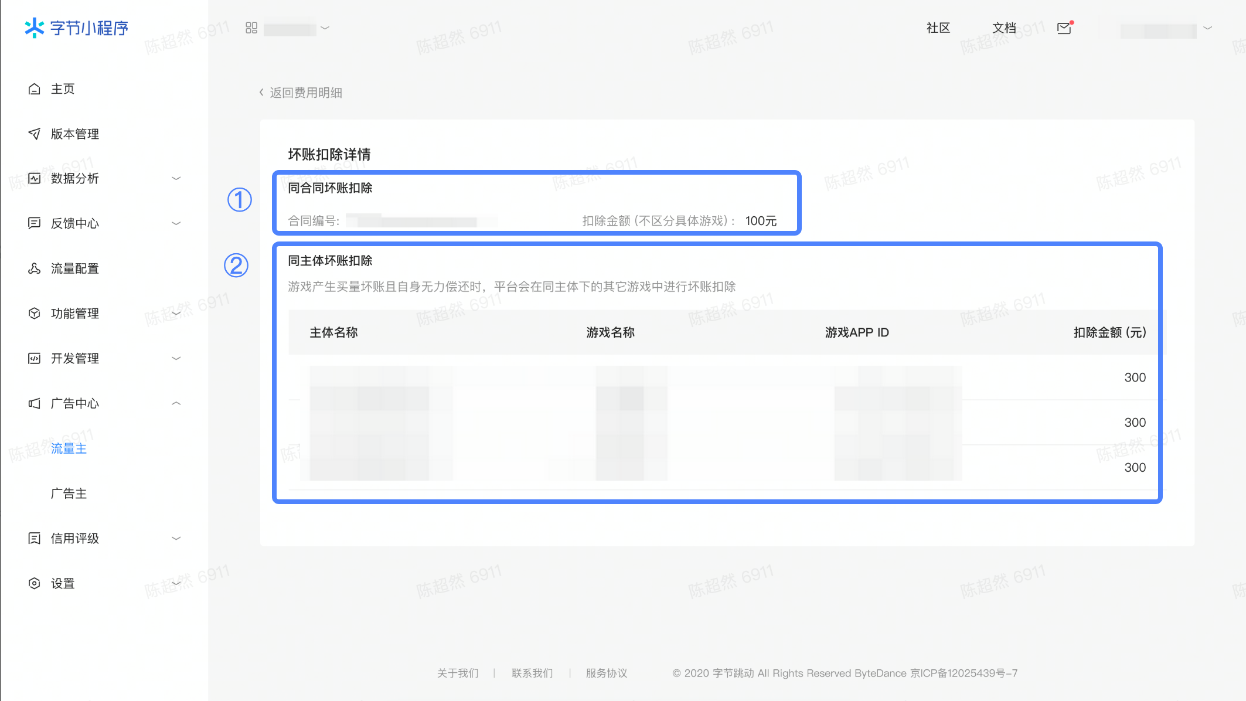Click the 主体名称 column header

pos(333,332)
